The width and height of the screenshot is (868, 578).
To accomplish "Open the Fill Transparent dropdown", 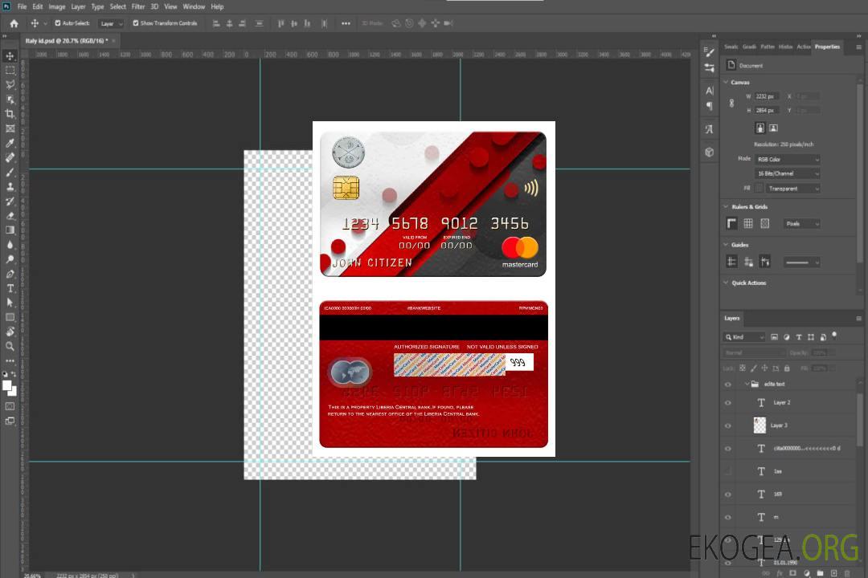I will [x=792, y=189].
